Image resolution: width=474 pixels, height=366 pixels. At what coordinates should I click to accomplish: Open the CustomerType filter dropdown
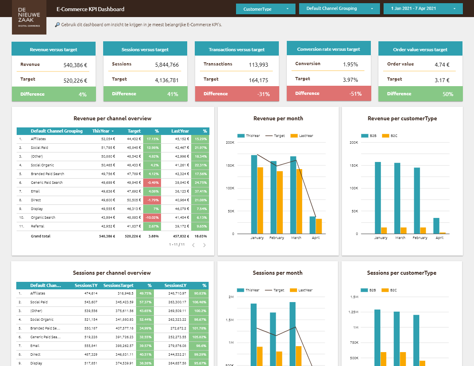[x=266, y=9]
